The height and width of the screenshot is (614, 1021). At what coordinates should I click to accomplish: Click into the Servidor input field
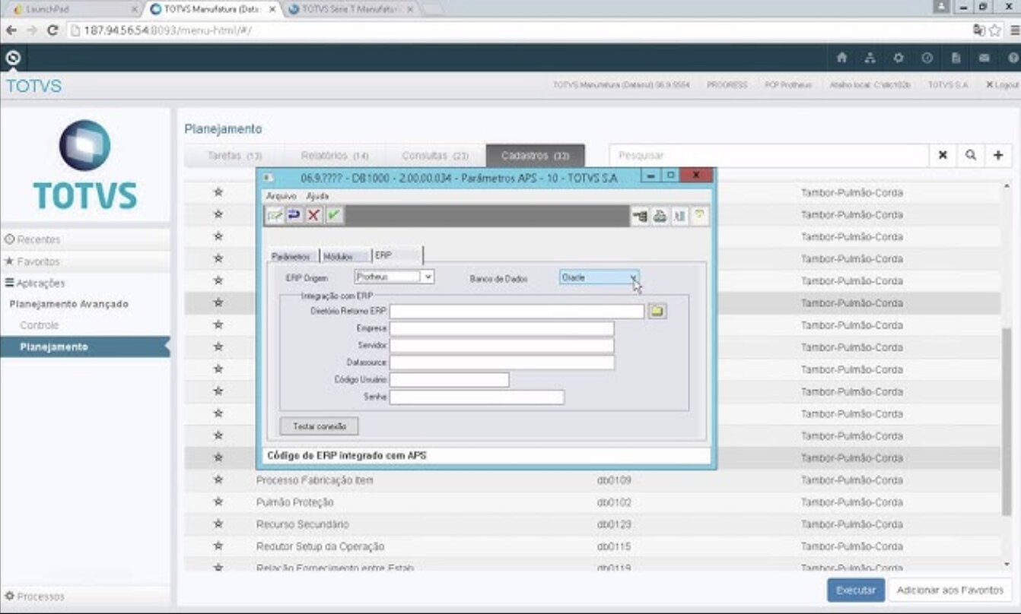coord(501,346)
